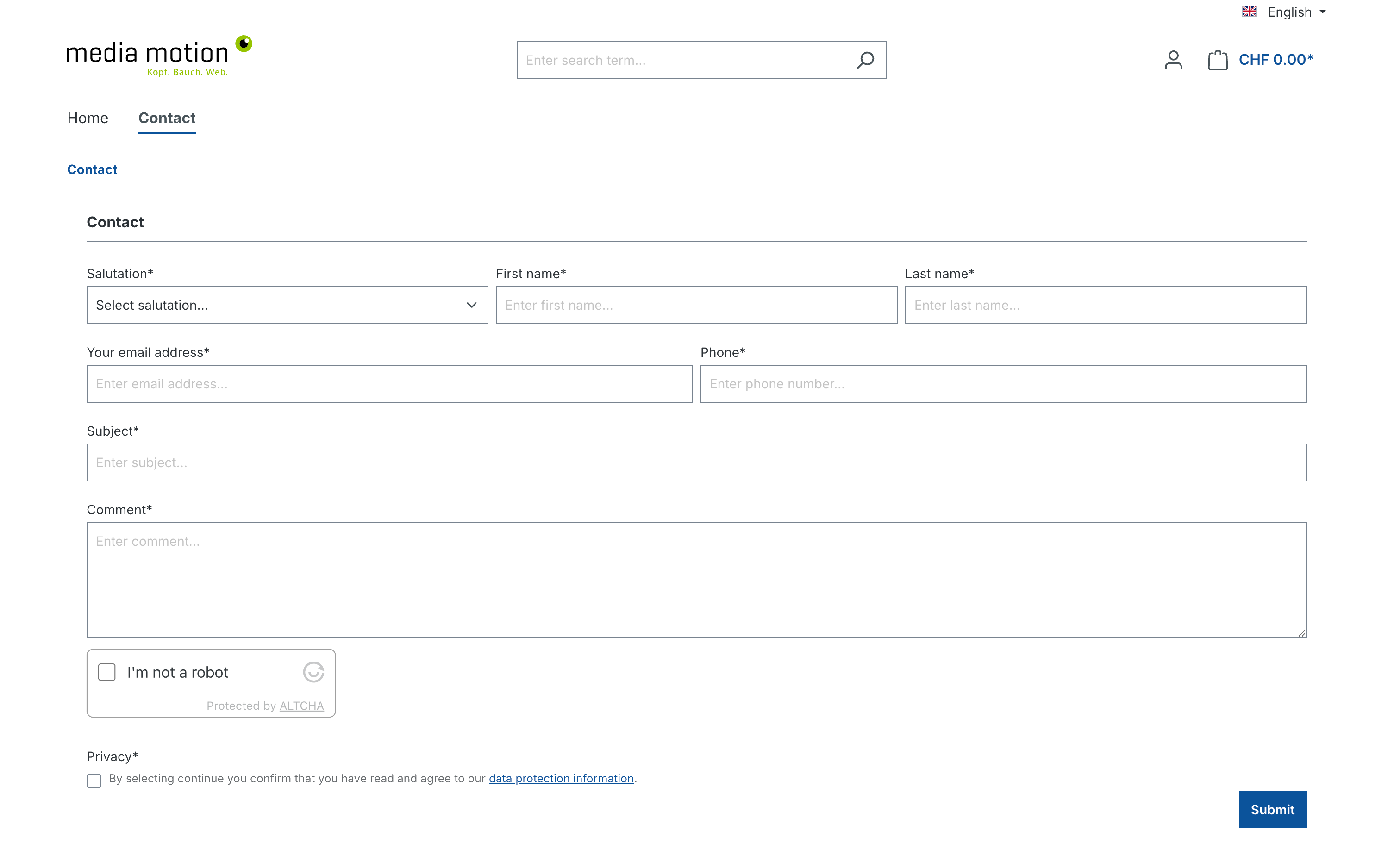Click the data protection information link
1394x856 pixels.
pyautogui.click(x=560, y=778)
